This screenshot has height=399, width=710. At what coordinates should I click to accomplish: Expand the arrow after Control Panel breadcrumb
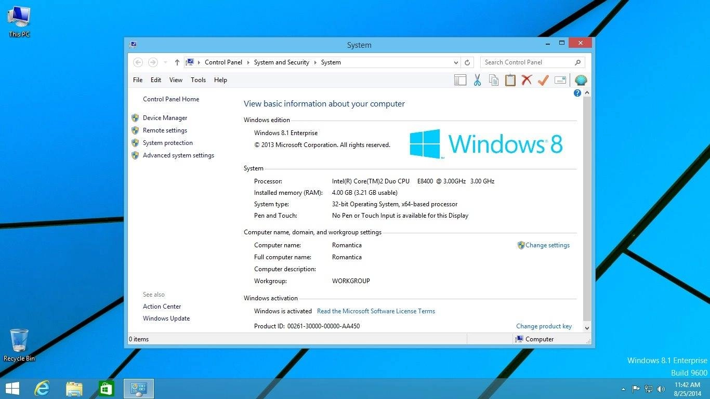248,62
